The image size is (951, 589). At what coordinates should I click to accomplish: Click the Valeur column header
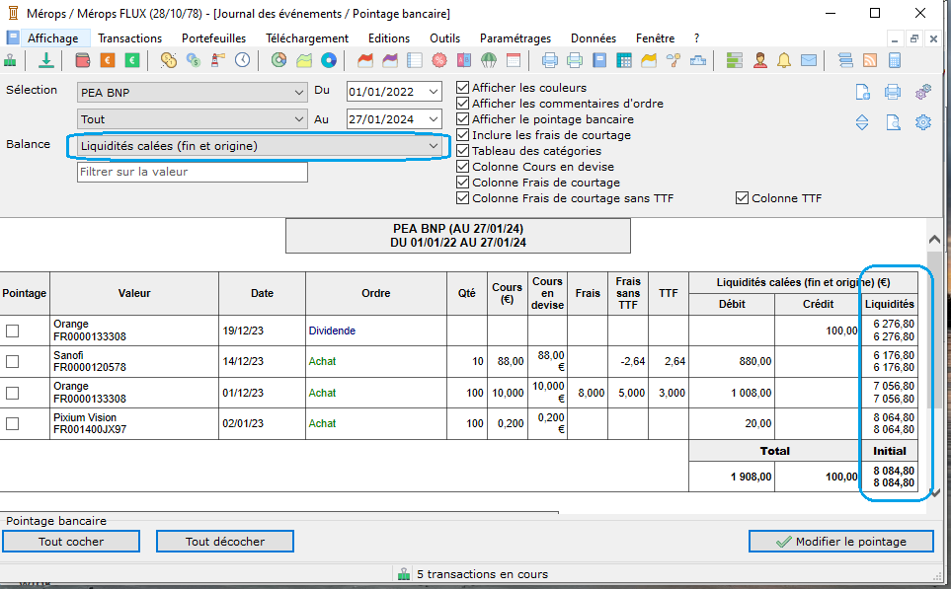[134, 293]
